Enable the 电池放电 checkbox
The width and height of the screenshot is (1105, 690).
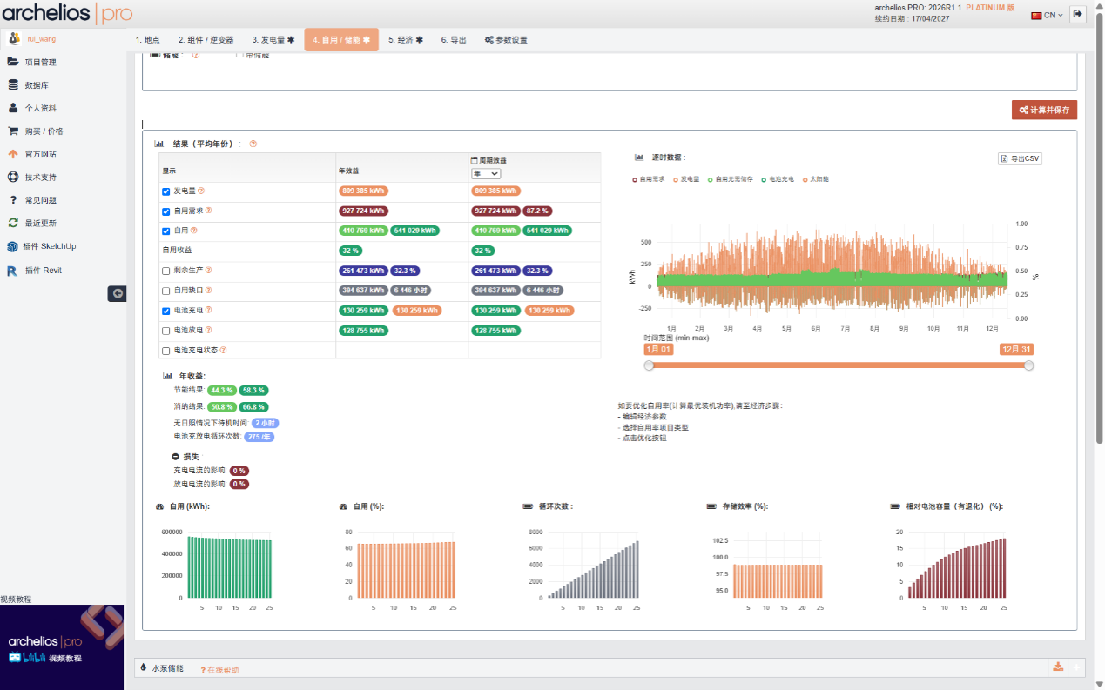(x=166, y=331)
